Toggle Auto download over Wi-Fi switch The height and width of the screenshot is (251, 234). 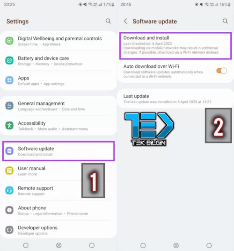[222, 71]
